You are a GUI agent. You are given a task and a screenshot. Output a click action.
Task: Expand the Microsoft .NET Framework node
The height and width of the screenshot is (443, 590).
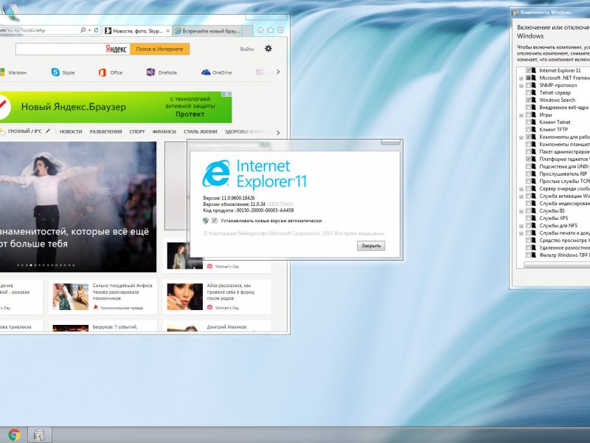521,78
